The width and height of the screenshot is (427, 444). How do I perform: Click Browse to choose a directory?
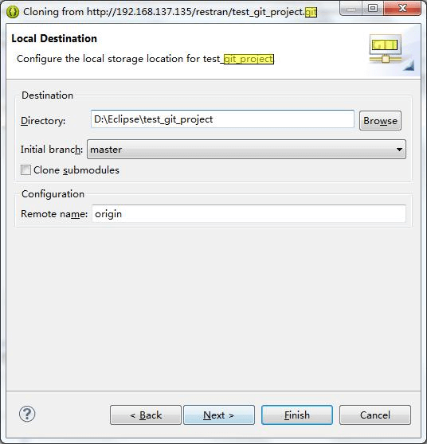click(380, 121)
